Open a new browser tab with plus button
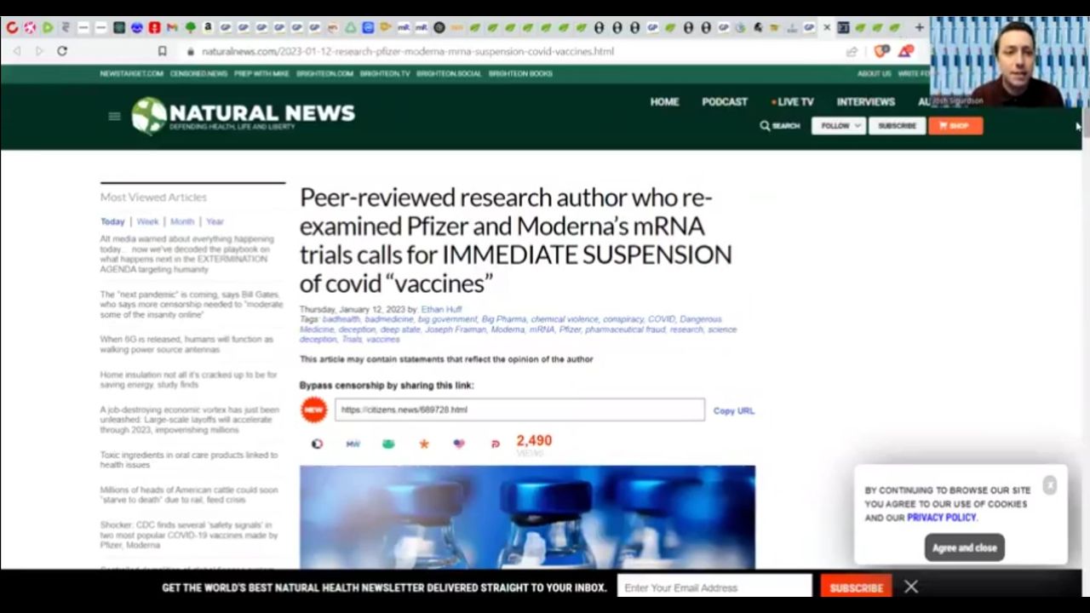The image size is (1090, 613). pos(919,27)
